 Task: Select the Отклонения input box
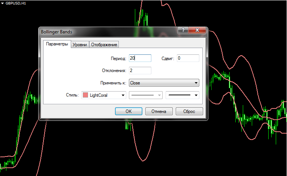point(140,71)
